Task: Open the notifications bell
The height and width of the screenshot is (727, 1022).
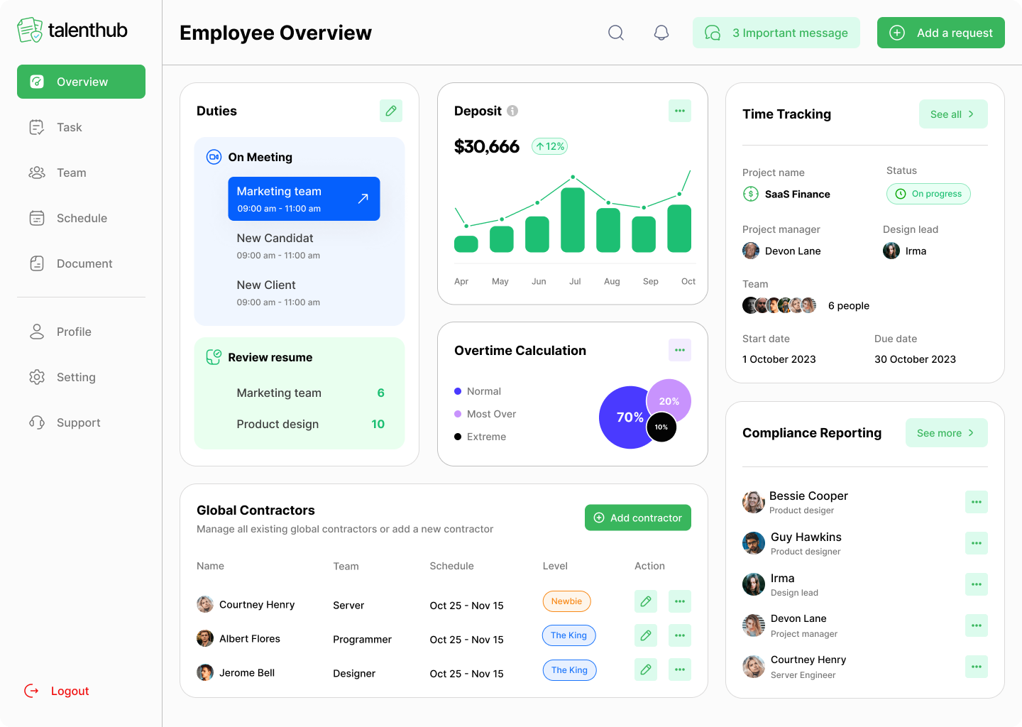Action: [661, 33]
